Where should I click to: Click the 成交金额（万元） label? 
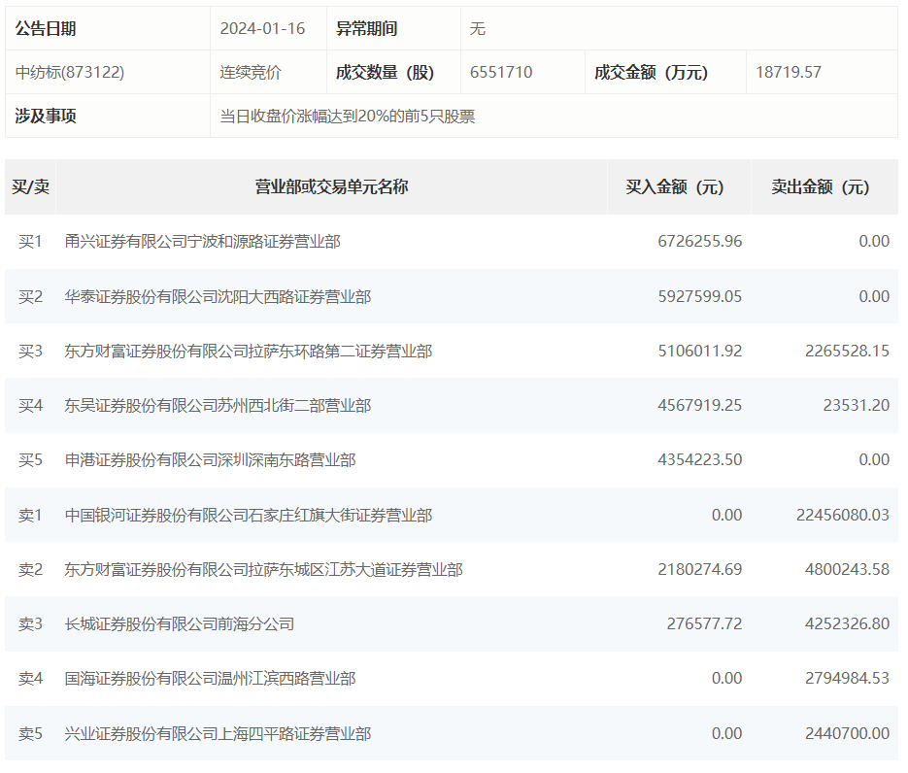(x=651, y=73)
